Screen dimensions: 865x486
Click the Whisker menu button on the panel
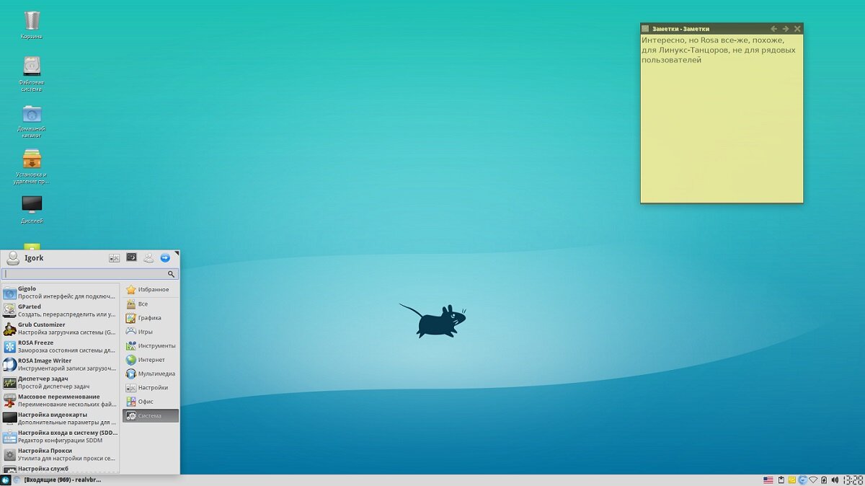6,480
